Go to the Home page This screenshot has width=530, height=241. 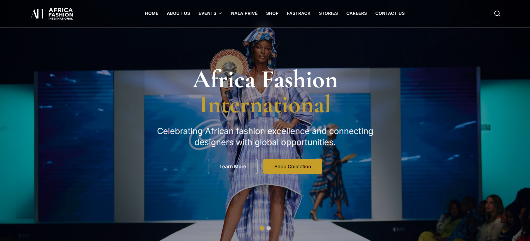(151, 13)
